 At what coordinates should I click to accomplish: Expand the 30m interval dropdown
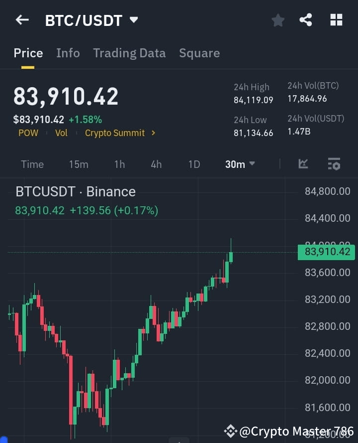pos(240,164)
